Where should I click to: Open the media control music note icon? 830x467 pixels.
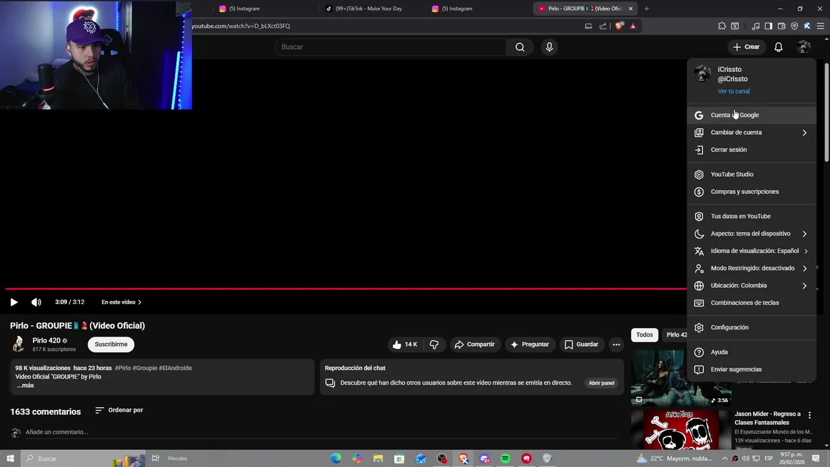tap(755, 26)
